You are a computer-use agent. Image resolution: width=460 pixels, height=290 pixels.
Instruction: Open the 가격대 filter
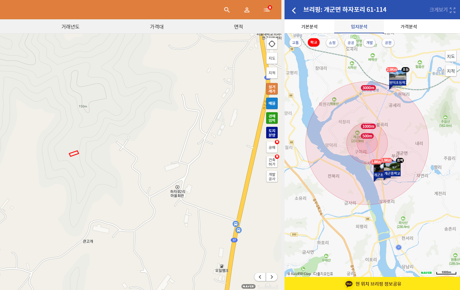(157, 27)
